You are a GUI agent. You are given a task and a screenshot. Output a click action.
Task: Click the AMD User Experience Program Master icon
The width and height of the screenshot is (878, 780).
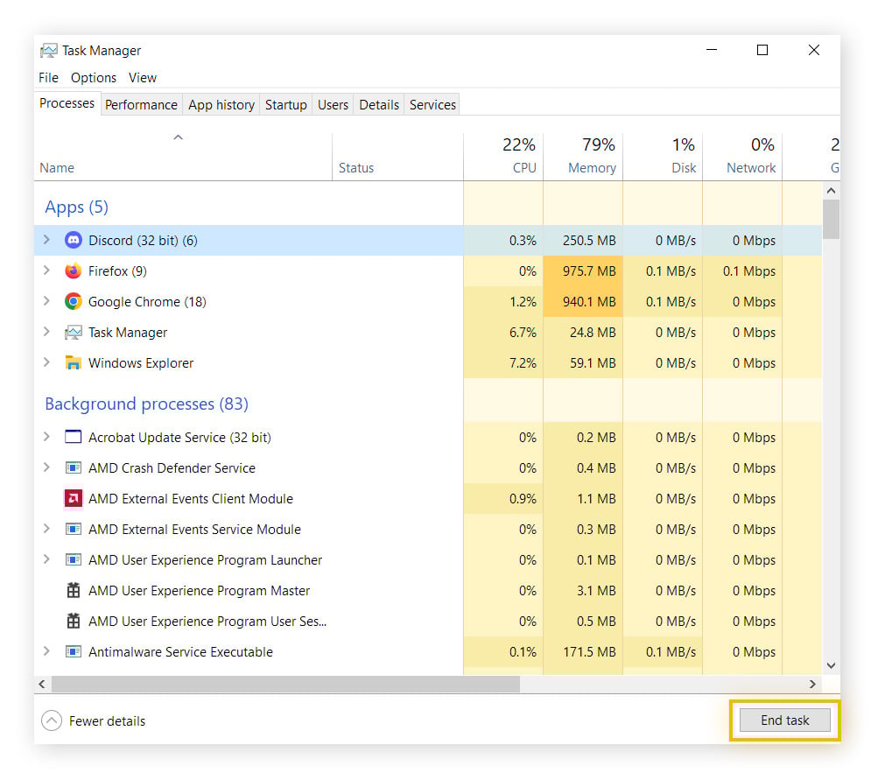coord(73,590)
